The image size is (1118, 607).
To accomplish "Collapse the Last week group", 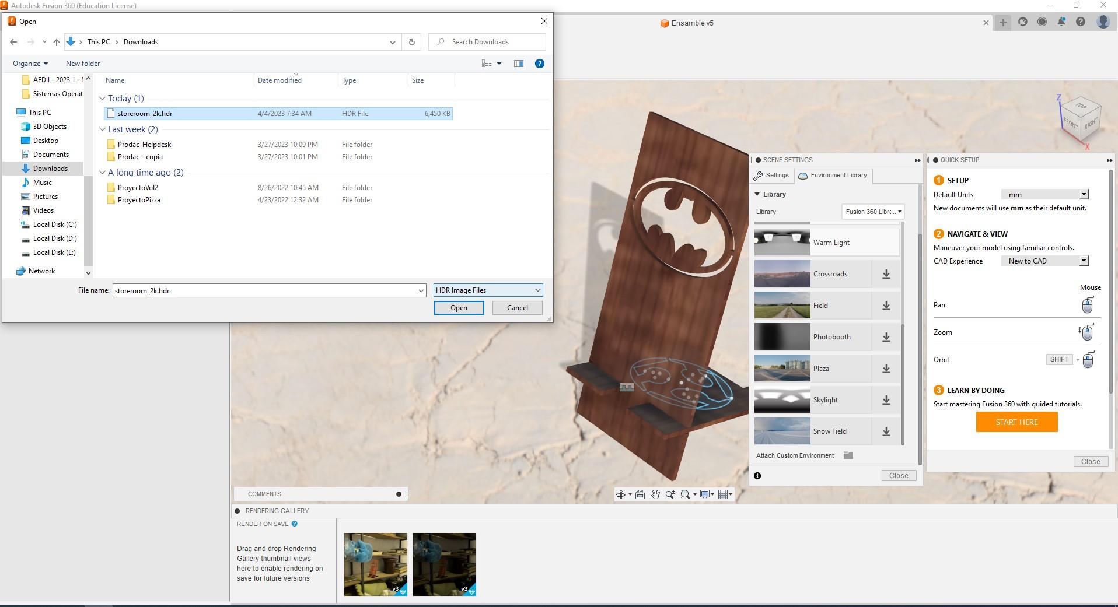I will (103, 129).
